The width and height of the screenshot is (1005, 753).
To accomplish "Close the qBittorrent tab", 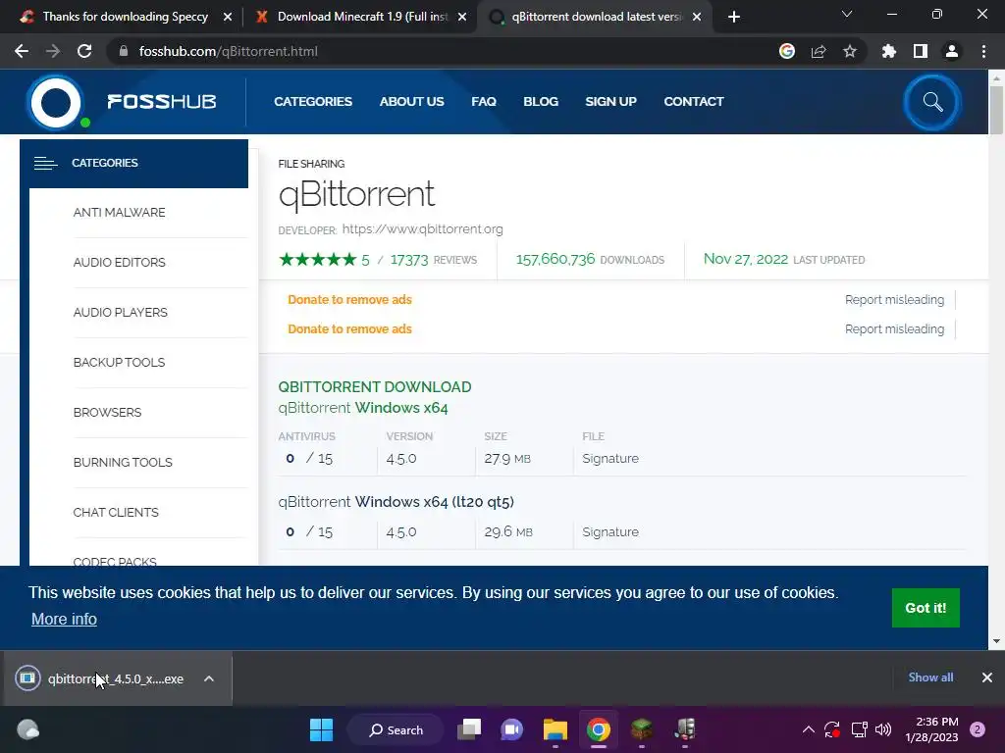I will (697, 18).
